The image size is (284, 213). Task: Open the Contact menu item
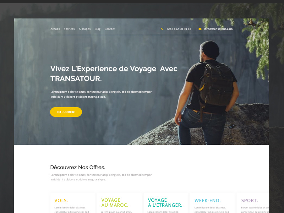click(x=110, y=29)
